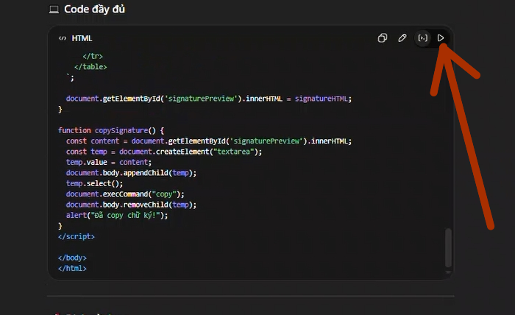Screen dimensions: 515x315
Task: Click the code block vertical scrollbar thumb
Action: point(448,248)
